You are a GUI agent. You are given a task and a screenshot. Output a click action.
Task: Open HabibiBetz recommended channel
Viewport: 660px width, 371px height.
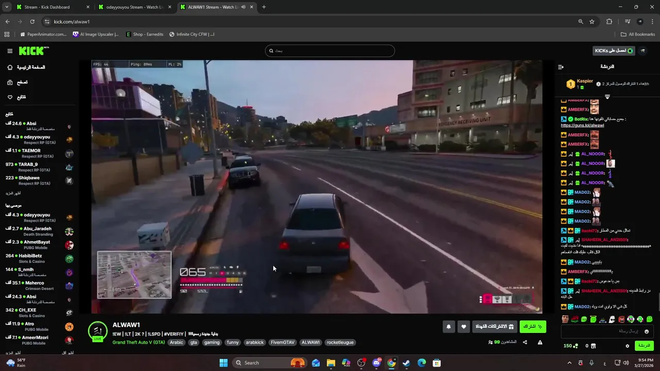coord(39,258)
